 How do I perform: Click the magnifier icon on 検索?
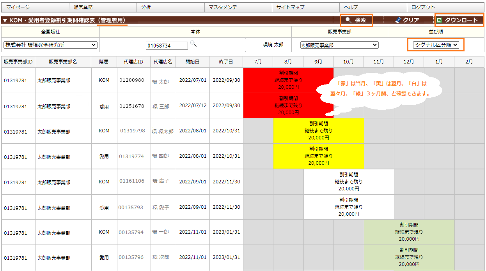[349, 20]
